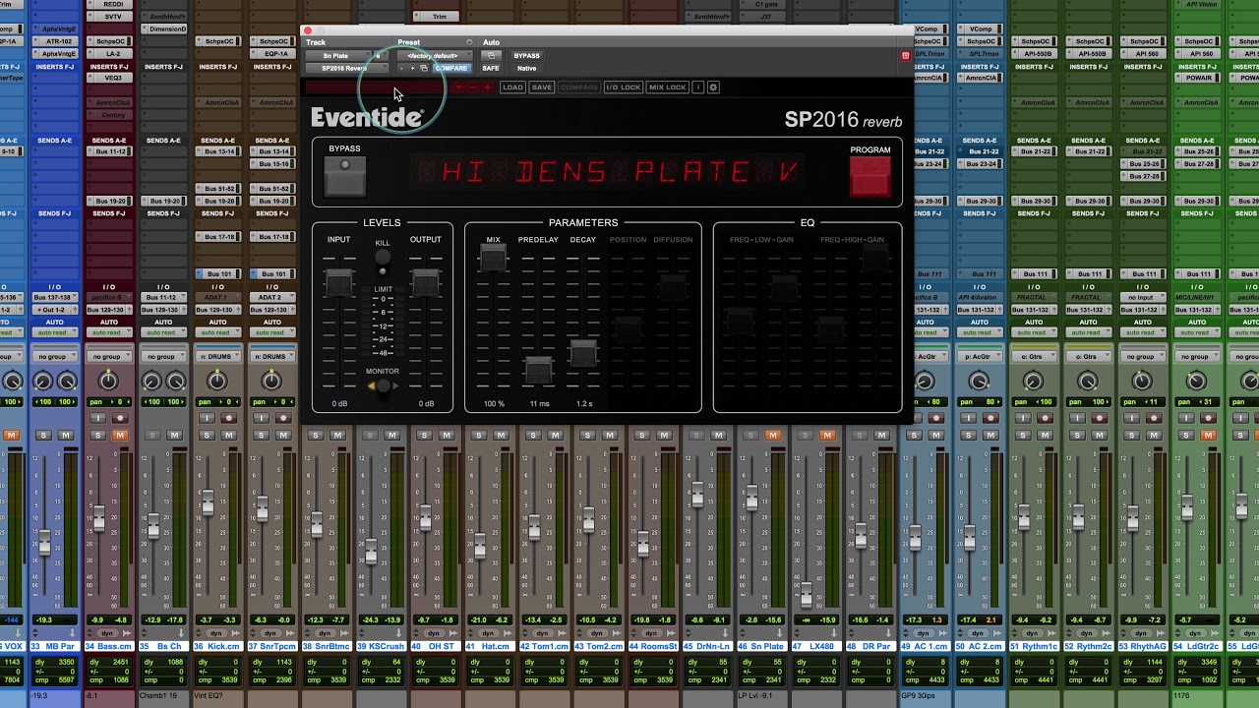Click the preset settings copy icon beside COMPARE

(424, 69)
